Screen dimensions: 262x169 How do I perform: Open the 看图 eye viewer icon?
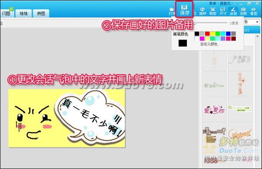(x=254, y=11)
